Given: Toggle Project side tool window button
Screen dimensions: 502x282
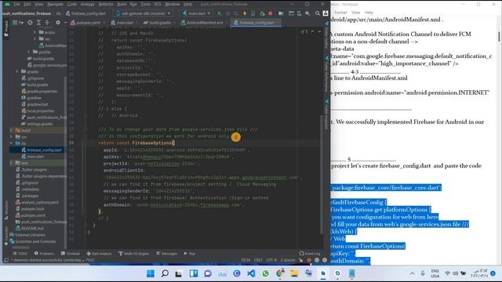Looking at the screenshot, I should click(x=6, y=28).
